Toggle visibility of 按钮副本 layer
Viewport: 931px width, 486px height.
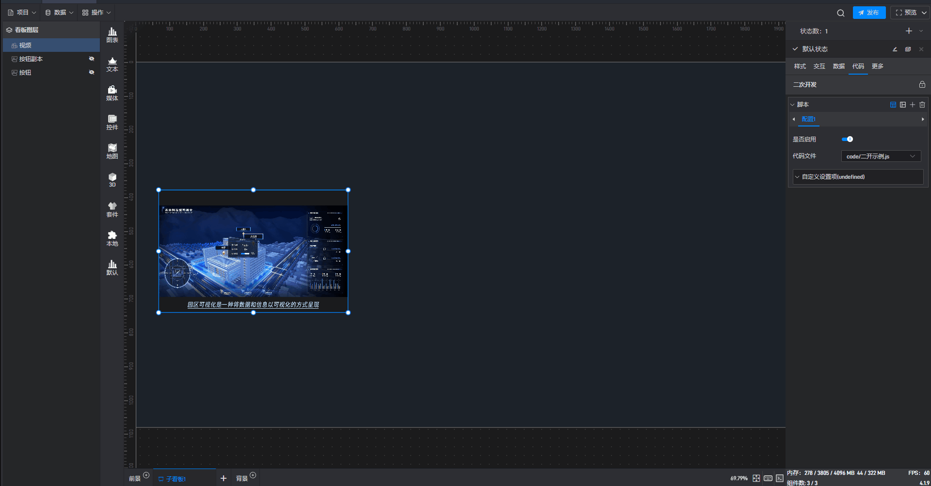point(91,59)
